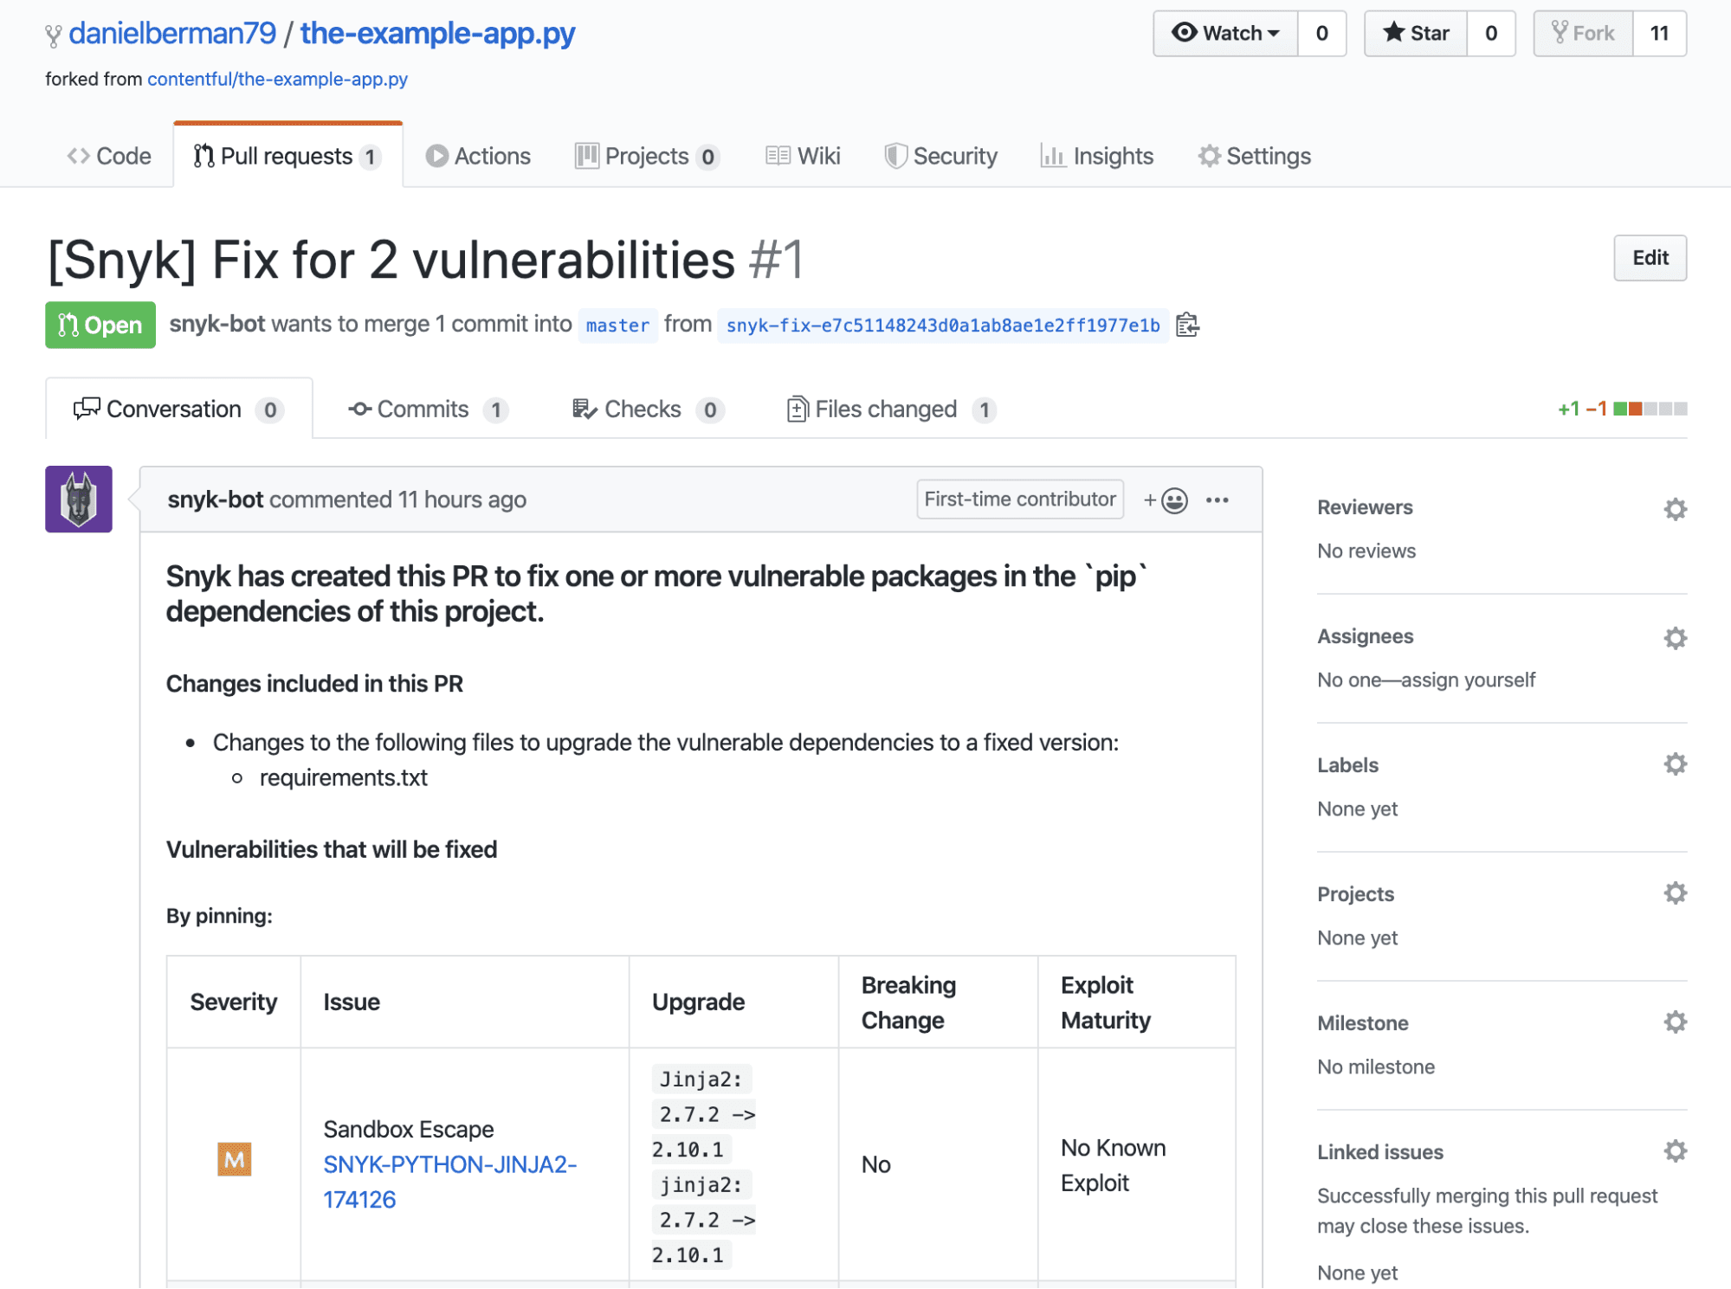
Task: View the stargazers count of 0
Action: coord(1491,34)
